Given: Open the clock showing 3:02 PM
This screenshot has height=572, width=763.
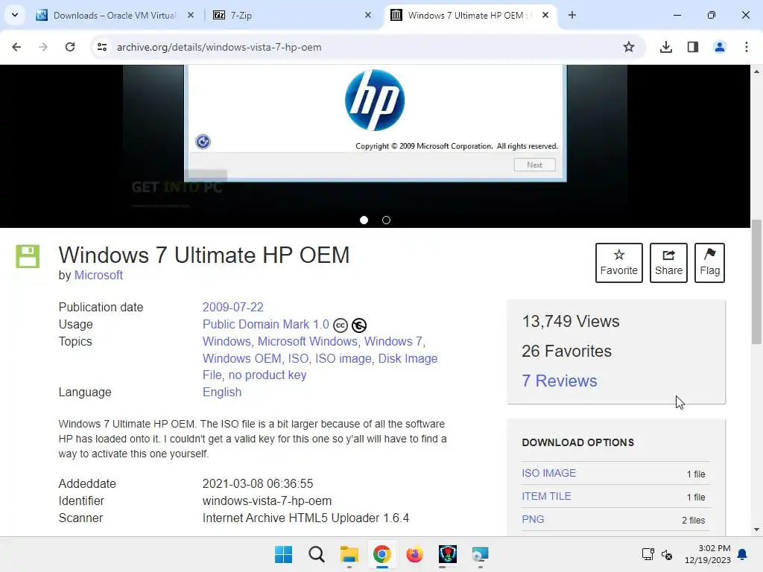Looking at the screenshot, I should (x=707, y=554).
